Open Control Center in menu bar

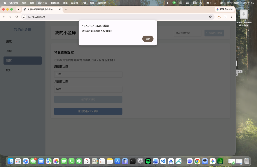point(222,3)
